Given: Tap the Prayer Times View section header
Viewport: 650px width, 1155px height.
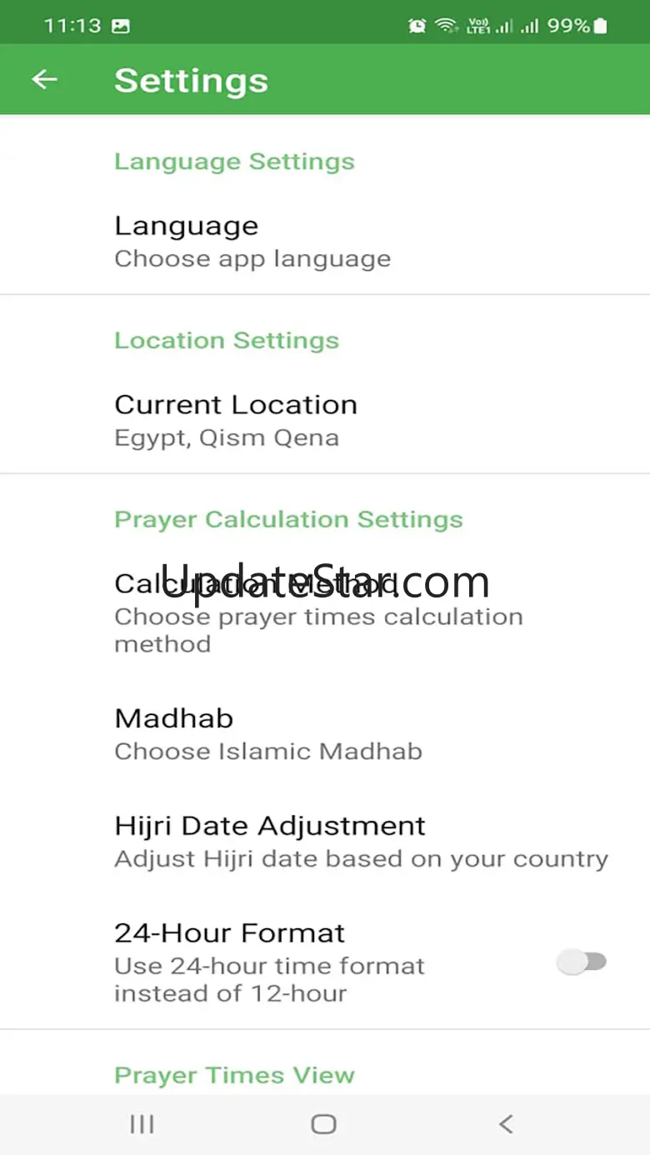Looking at the screenshot, I should [234, 1075].
